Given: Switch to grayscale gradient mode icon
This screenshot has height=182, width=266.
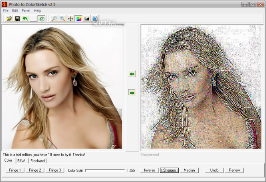Looking at the screenshot, I should (87, 19).
